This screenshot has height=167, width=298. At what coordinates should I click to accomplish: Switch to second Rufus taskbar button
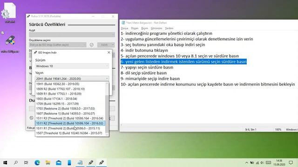pyautogui.click(x=102, y=162)
